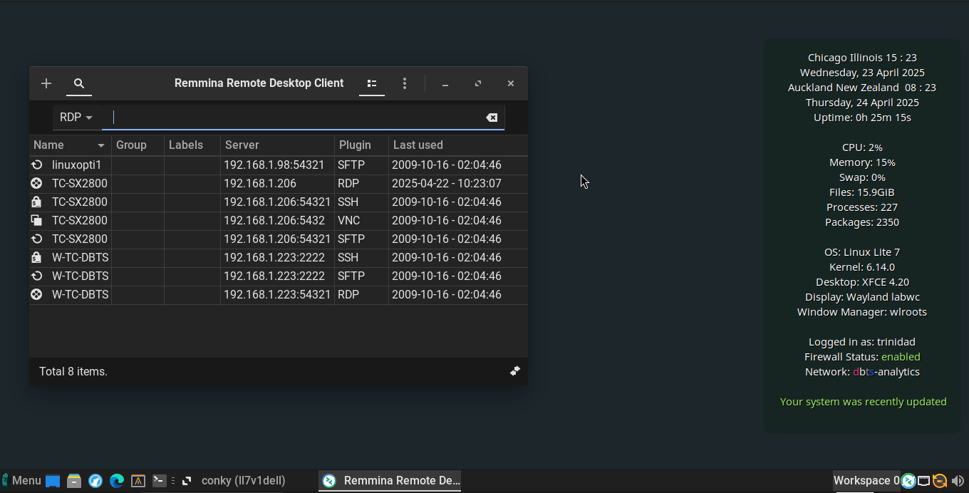The image size is (969, 493).
Task: Open the Remmina system tray icon
Action: (x=908, y=481)
